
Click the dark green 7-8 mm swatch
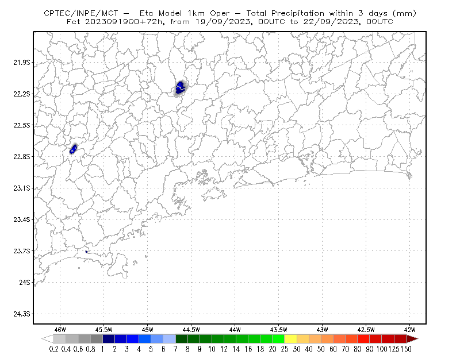(x=181, y=339)
